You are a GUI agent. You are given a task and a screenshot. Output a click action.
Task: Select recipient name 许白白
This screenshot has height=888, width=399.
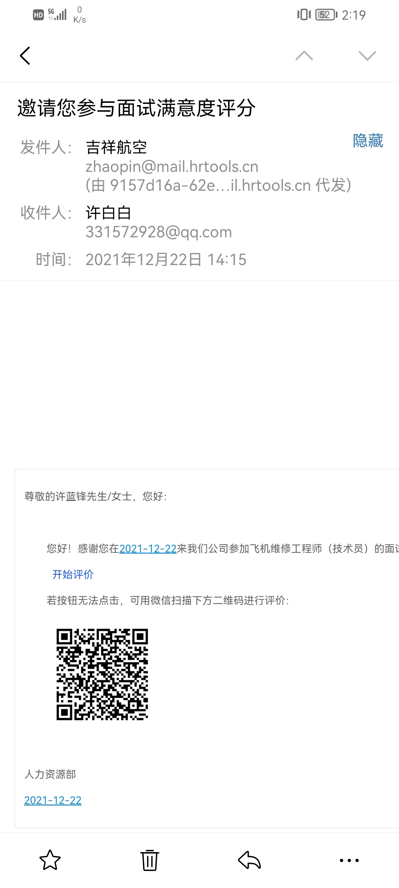pyautogui.click(x=108, y=213)
